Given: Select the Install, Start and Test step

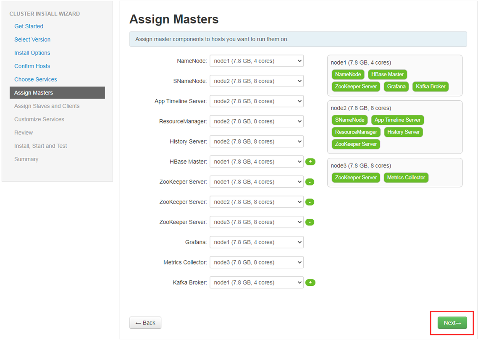Looking at the screenshot, I should pos(41,146).
